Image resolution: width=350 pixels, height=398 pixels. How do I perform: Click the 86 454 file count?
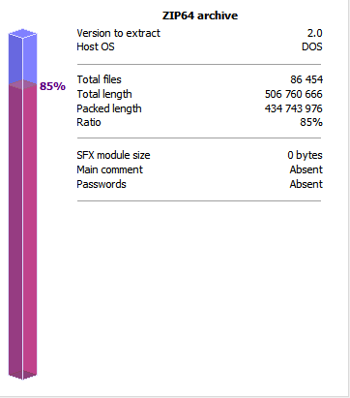(x=306, y=79)
